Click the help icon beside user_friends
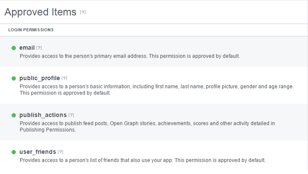Screen dimensions: 308x174 pos(60,152)
